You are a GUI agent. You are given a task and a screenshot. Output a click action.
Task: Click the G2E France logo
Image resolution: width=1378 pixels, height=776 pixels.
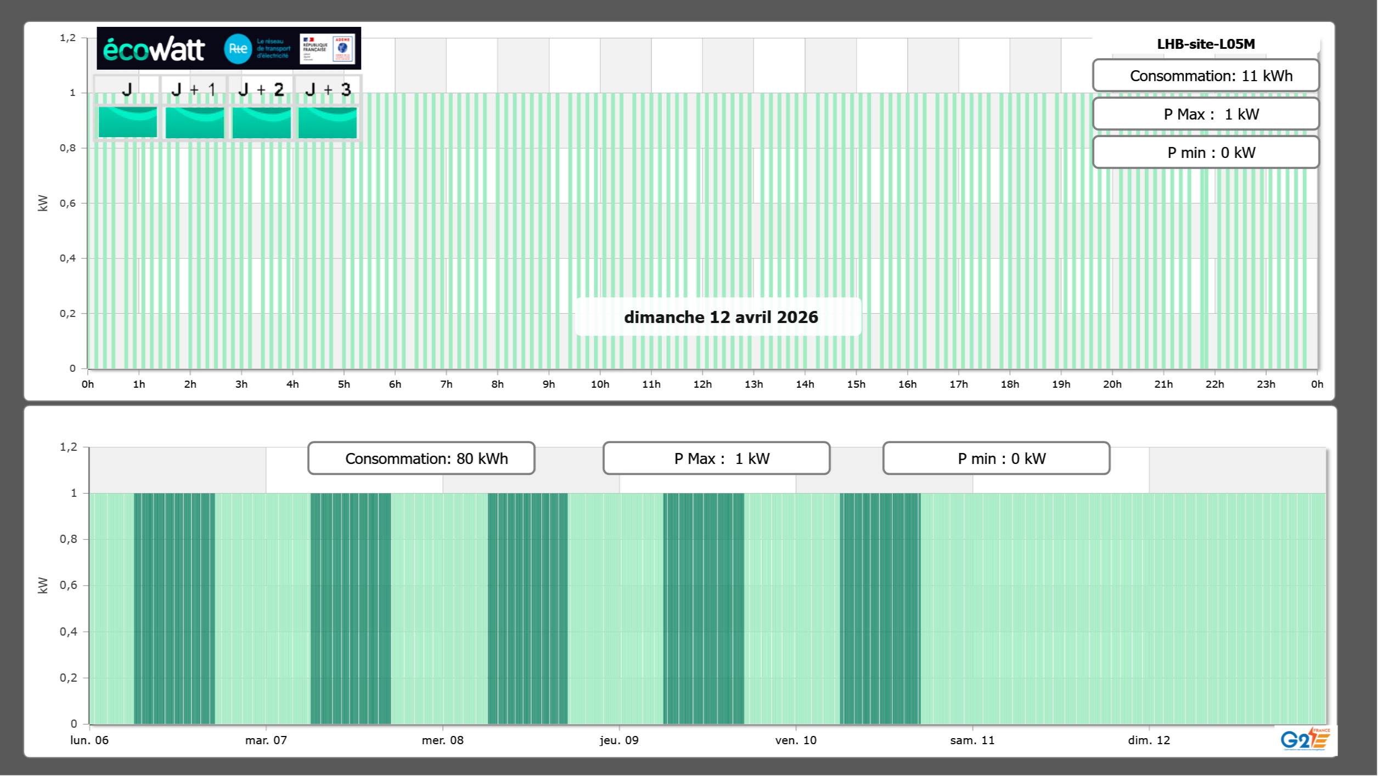[1305, 739]
